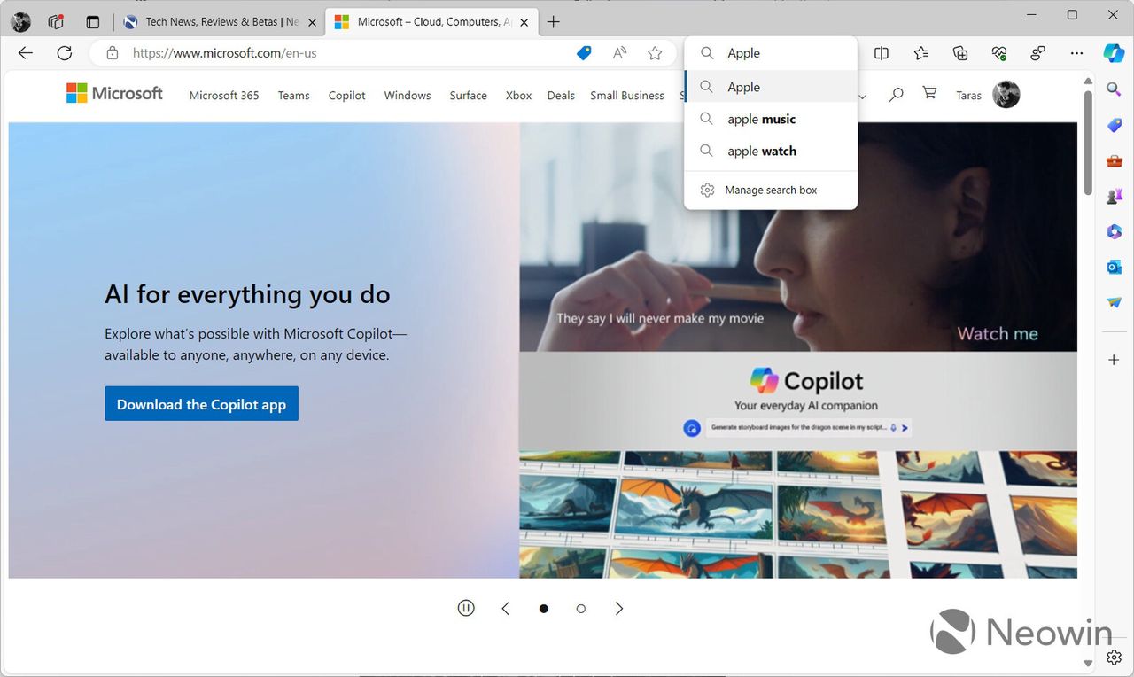This screenshot has width=1134, height=677.
Task: Select first carousel slide dot
Action: click(x=544, y=609)
